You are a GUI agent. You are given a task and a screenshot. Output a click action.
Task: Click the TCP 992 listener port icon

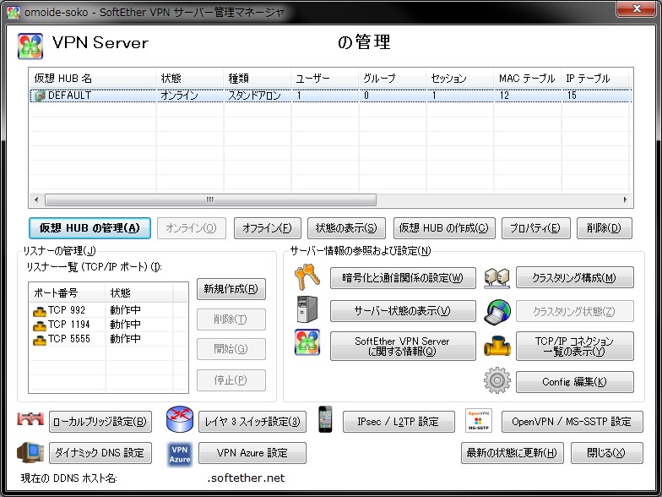pyautogui.click(x=40, y=312)
